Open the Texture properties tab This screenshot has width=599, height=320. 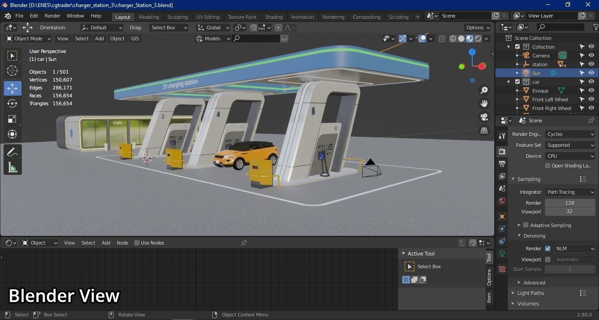tap(502, 269)
